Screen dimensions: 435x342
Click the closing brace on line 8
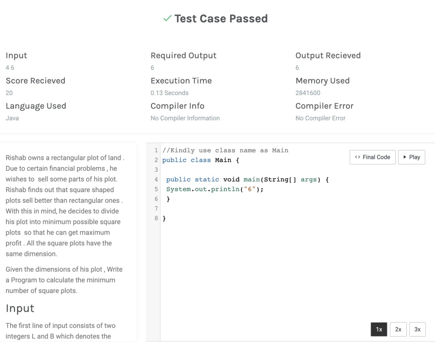click(164, 219)
